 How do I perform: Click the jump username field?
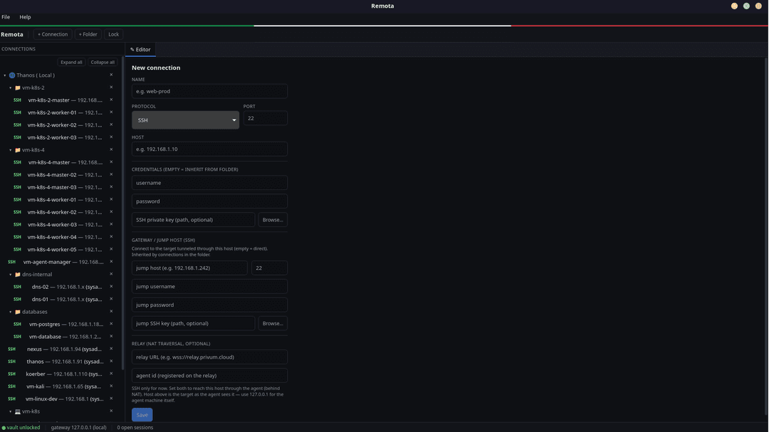click(x=209, y=286)
